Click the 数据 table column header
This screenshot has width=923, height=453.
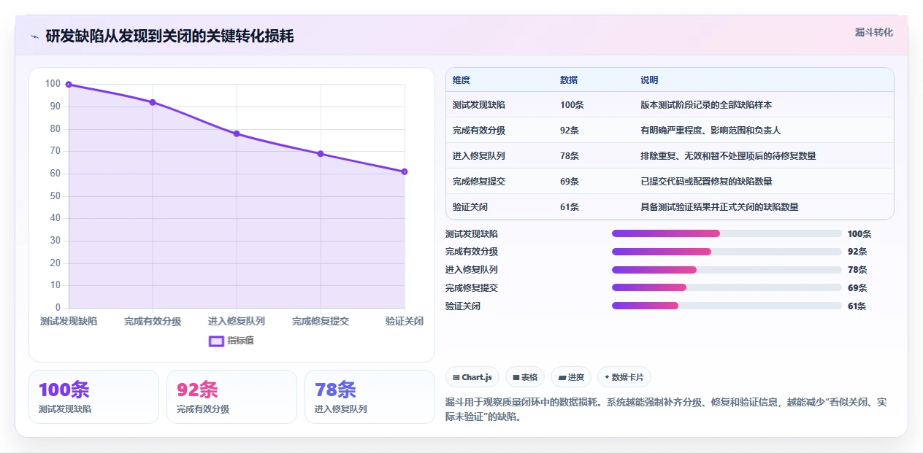(x=569, y=80)
